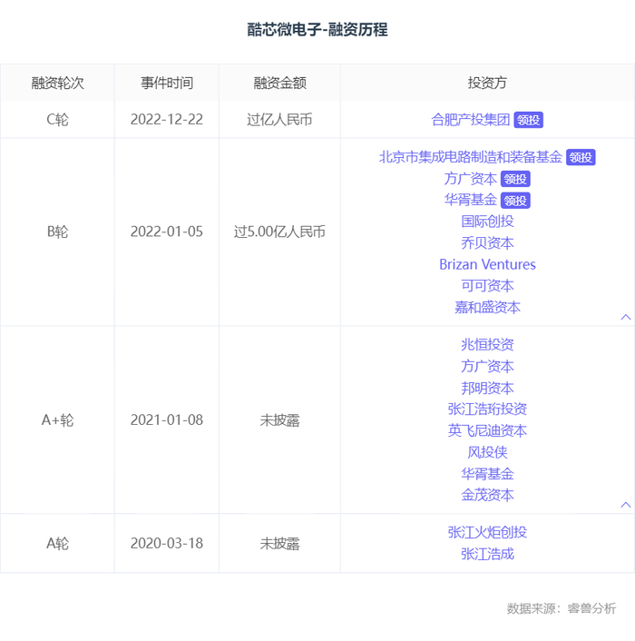This screenshot has width=635, height=641.
Task: Open the 可可资本 investor link
Action: [x=487, y=286]
